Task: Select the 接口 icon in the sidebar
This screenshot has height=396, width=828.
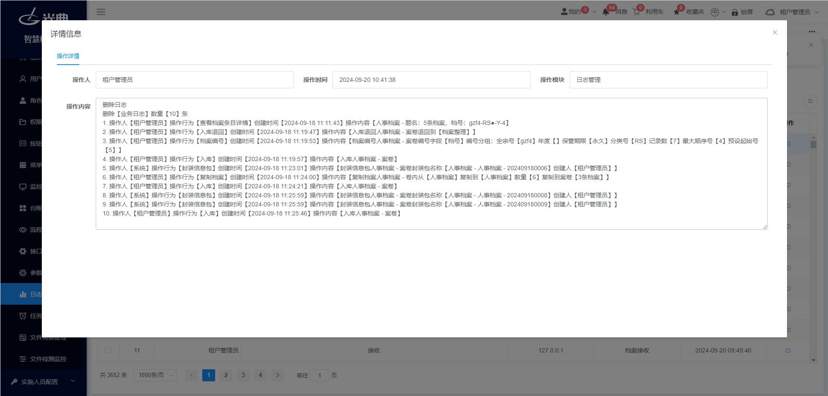Action: coord(23,251)
